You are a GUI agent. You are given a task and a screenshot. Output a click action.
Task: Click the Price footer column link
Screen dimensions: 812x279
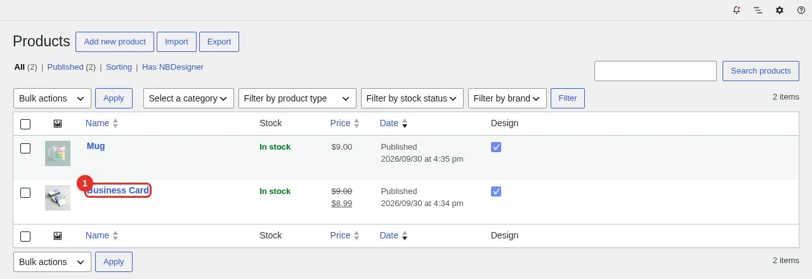pyautogui.click(x=340, y=236)
